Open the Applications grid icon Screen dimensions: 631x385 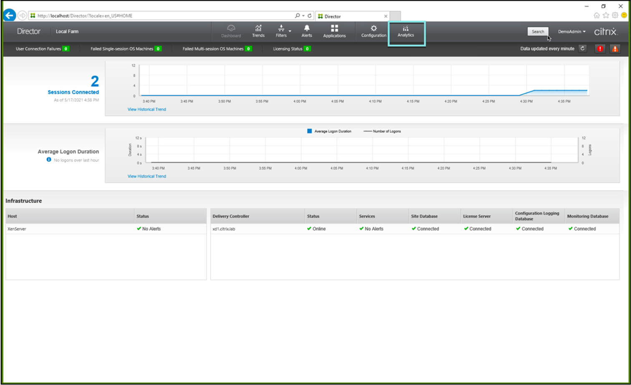coord(334,31)
